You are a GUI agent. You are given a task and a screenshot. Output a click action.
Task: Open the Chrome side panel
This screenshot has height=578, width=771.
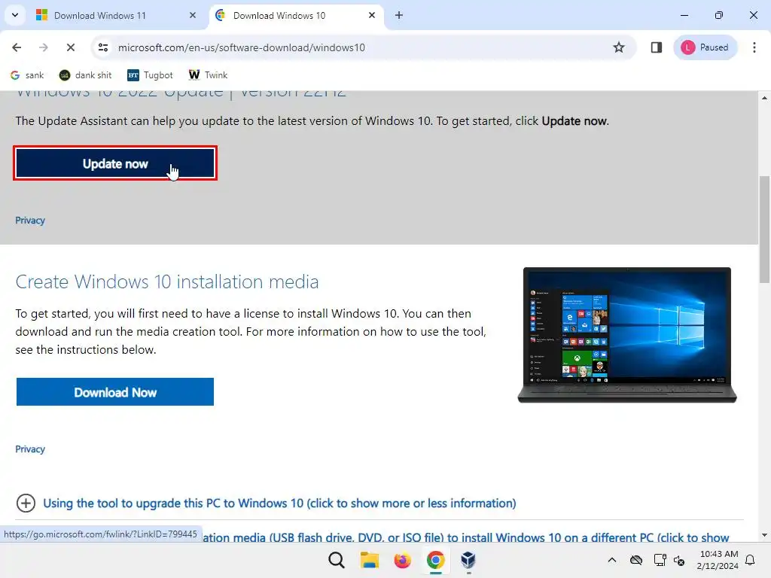(656, 47)
